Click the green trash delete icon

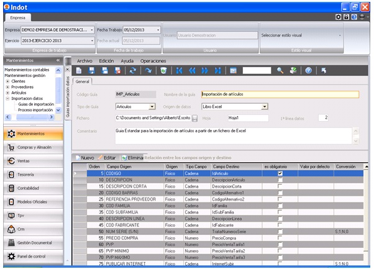pos(163,71)
